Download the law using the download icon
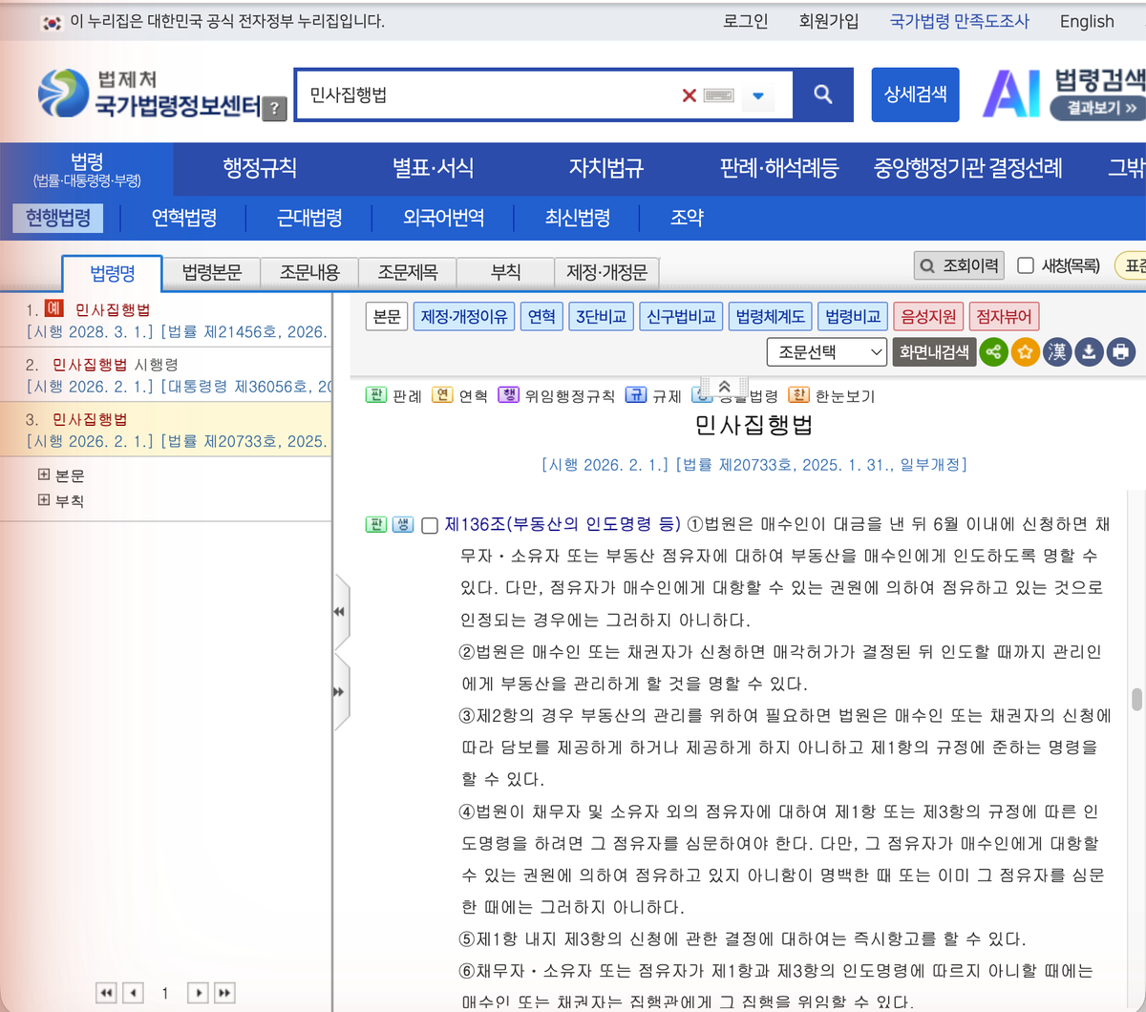The image size is (1146, 1012). pos(1088,352)
